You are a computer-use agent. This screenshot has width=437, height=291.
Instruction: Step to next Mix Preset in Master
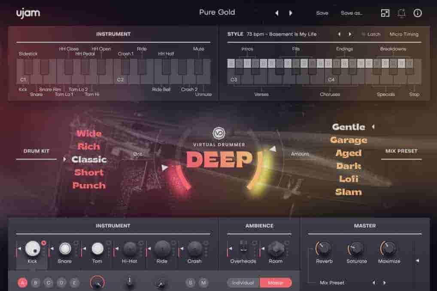point(385,283)
